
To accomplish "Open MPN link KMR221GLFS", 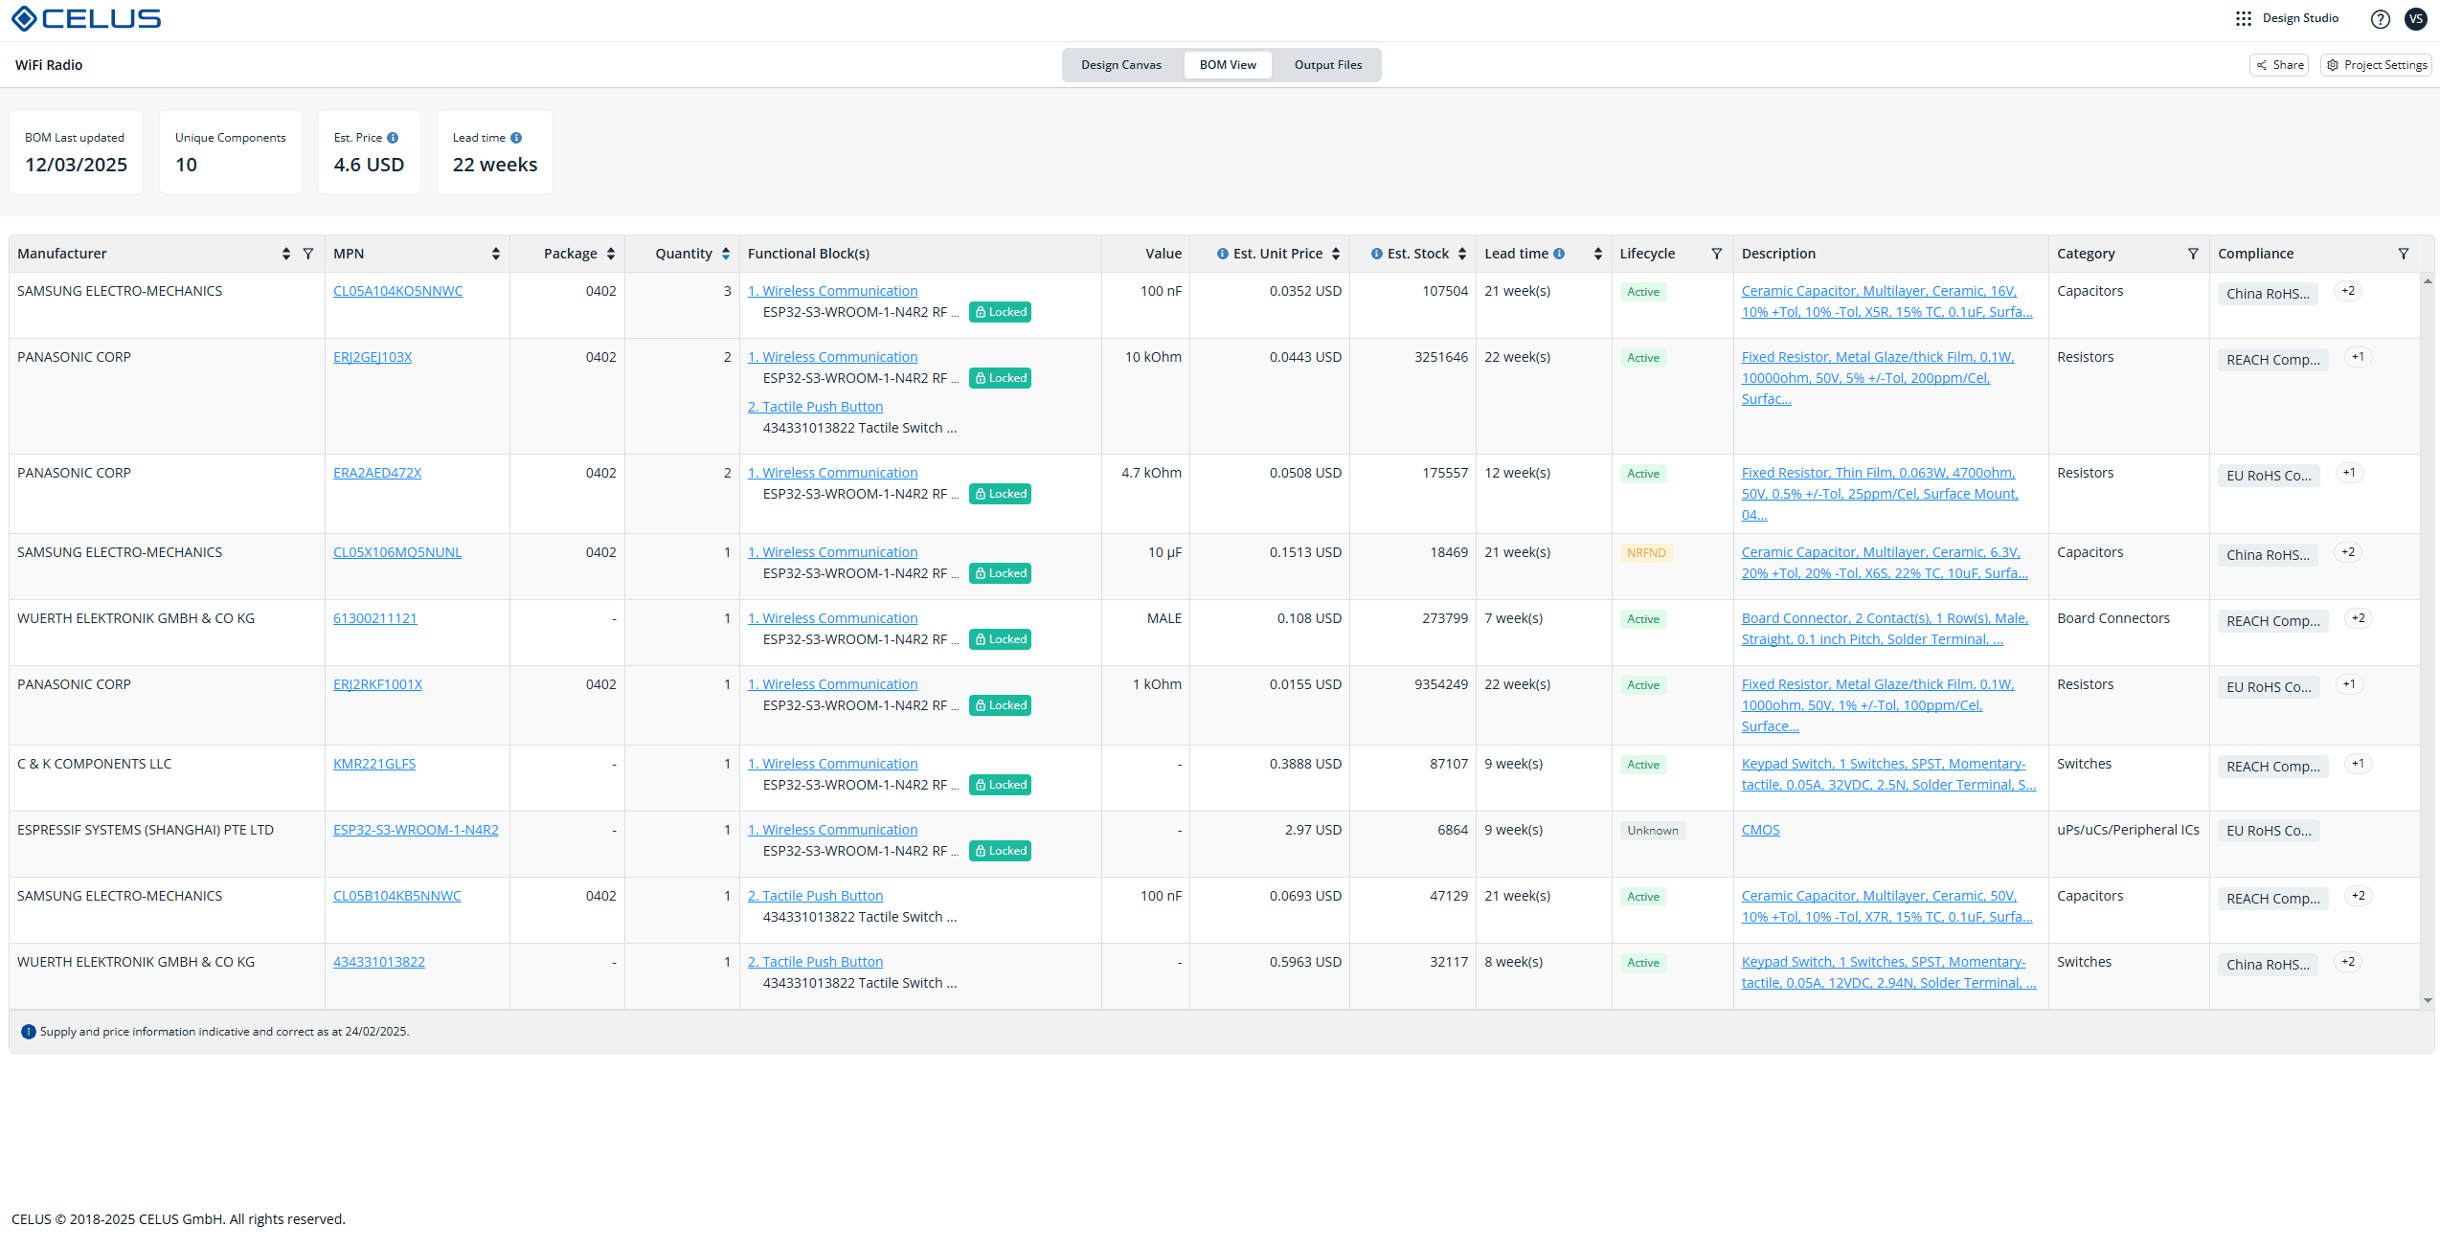I will [x=374, y=764].
